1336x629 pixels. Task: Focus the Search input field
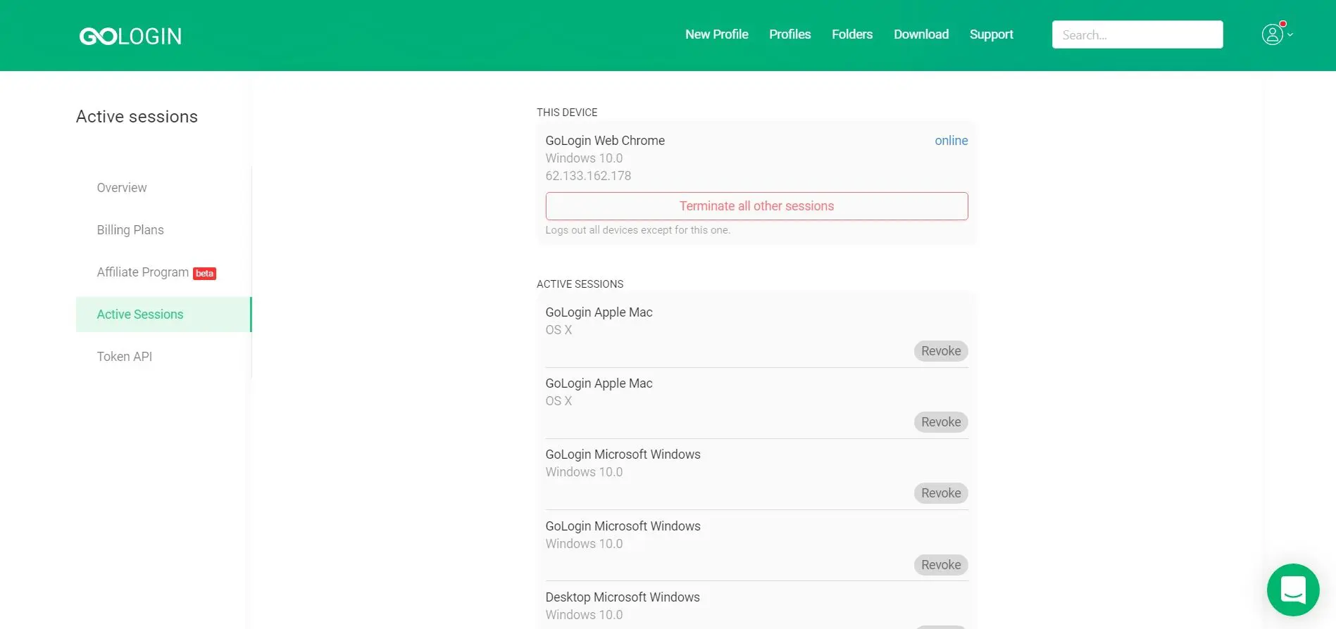click(1137, 34)
